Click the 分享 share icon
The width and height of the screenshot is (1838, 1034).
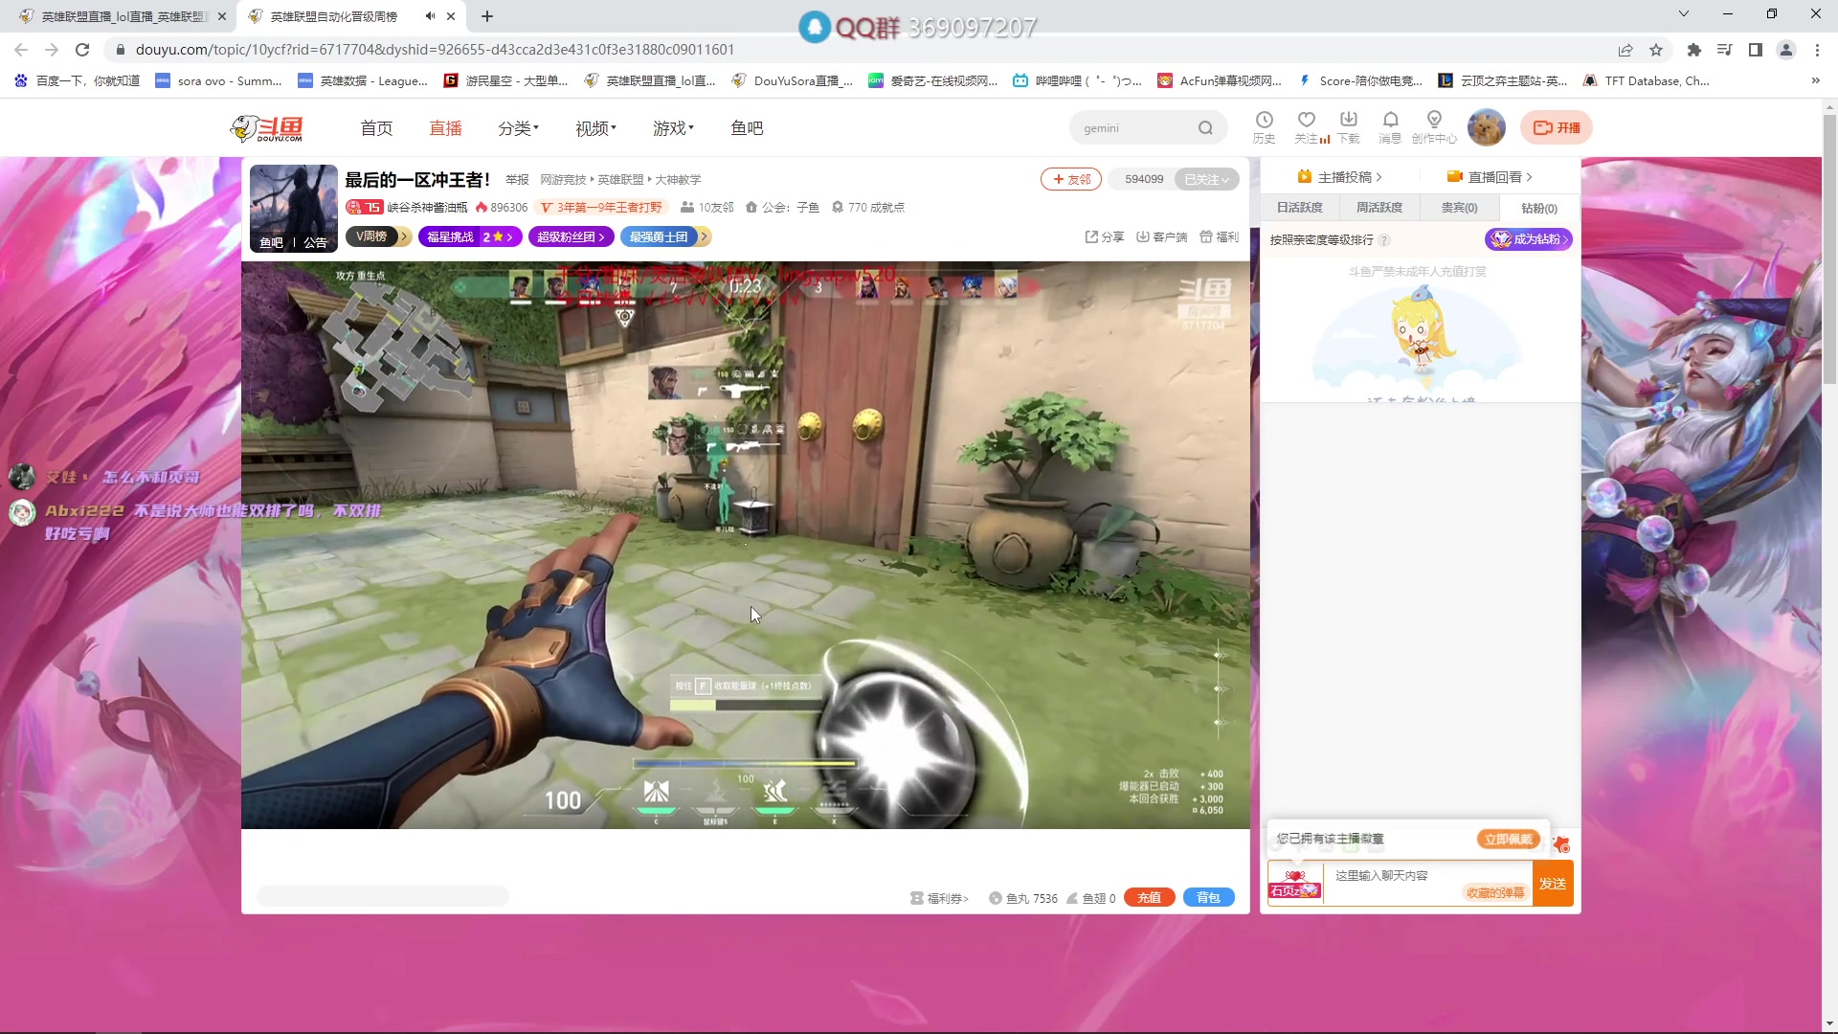coord(1104,236)
